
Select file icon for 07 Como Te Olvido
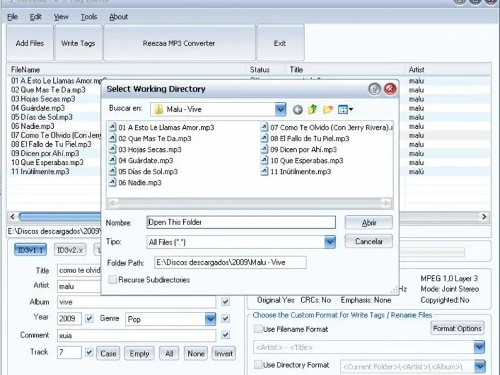tap(264, 127)
